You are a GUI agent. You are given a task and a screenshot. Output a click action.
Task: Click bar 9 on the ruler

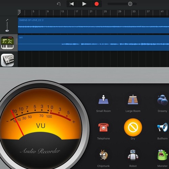(48, 11)
